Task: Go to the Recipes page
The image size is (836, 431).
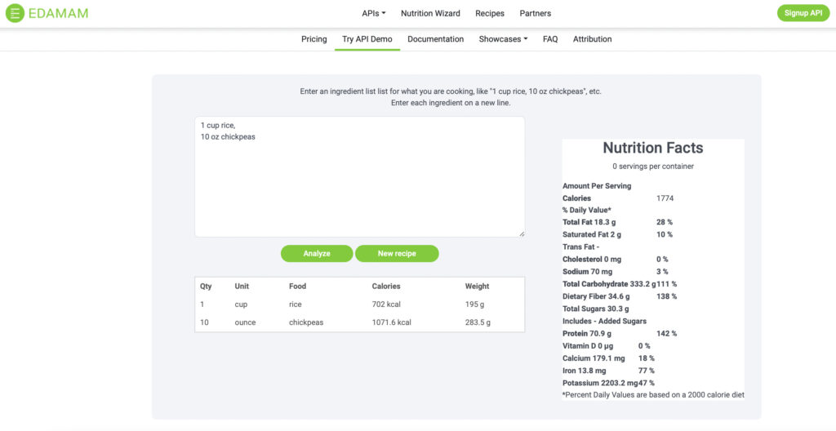Action: click(x=490, y=13)
